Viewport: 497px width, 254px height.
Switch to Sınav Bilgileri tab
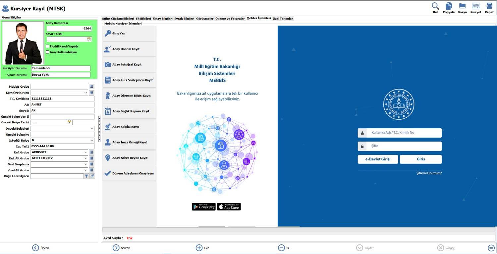point(162,19)
